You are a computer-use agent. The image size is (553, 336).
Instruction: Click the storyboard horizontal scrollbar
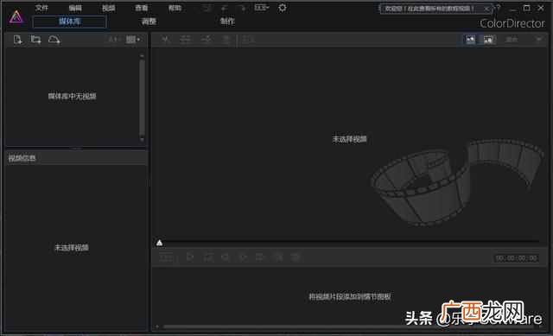point(349,326)
